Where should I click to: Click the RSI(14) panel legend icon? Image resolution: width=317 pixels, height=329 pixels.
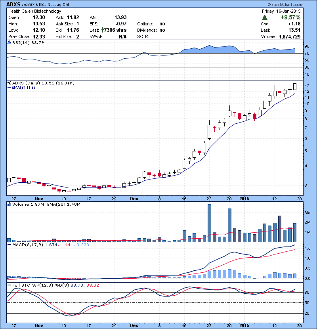coord(10,42)
